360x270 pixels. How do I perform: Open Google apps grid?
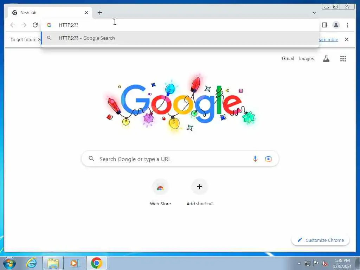point(343,59)
